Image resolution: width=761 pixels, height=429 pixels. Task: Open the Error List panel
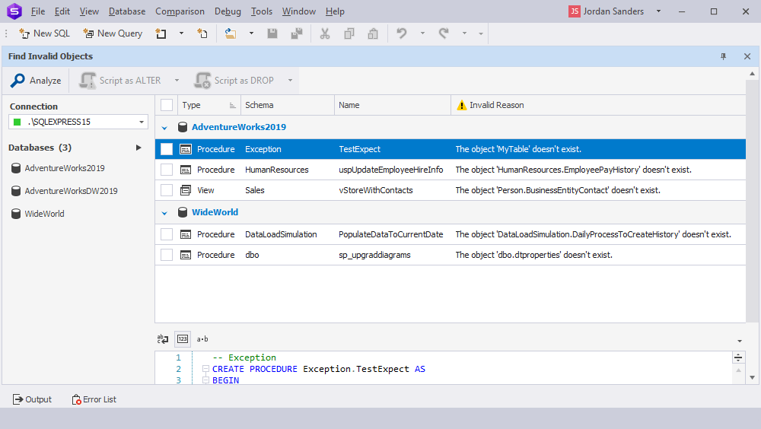[x=94, y=399]
